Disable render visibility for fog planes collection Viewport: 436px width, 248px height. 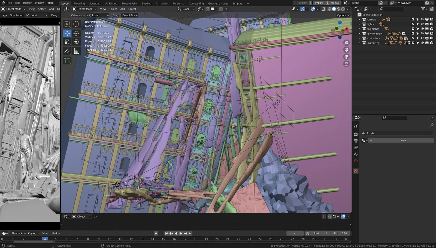coord(431,29)
